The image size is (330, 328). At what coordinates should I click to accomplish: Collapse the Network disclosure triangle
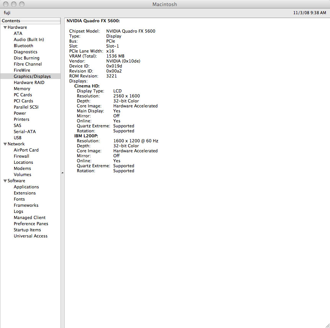5,144
